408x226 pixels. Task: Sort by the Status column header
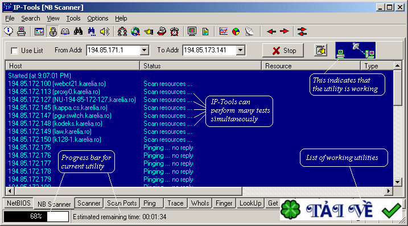(201, 66)
